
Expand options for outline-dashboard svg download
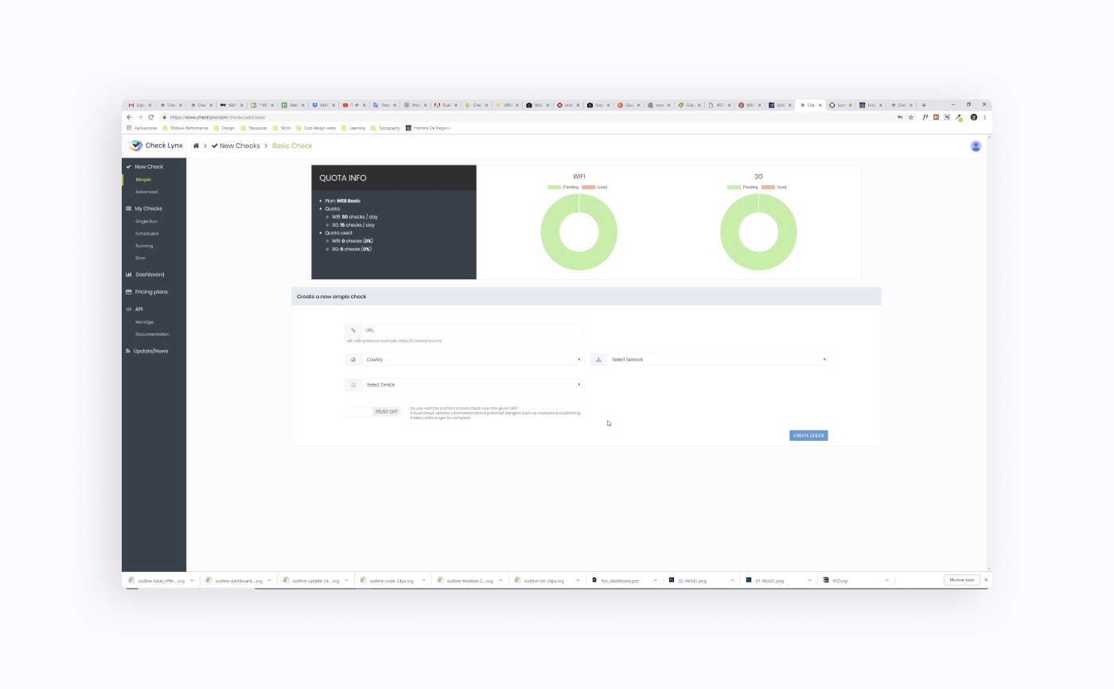[x=269, y=581]
